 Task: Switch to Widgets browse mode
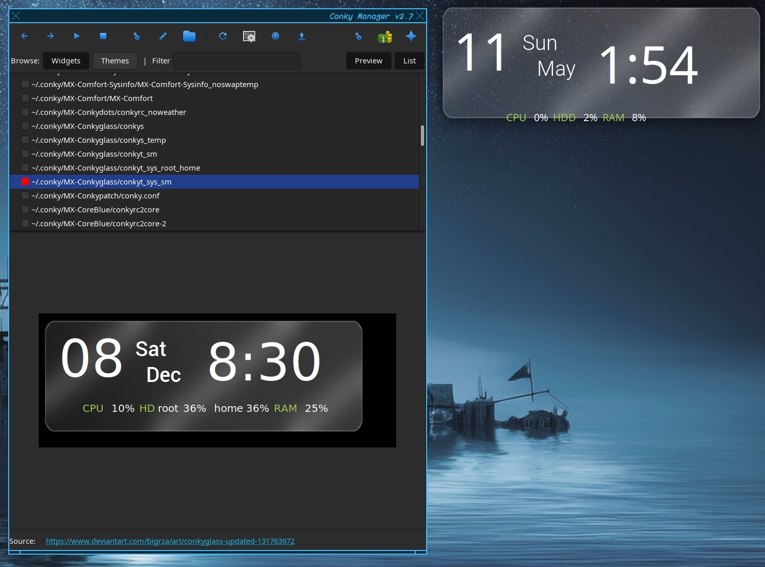(x=66, y=61)
